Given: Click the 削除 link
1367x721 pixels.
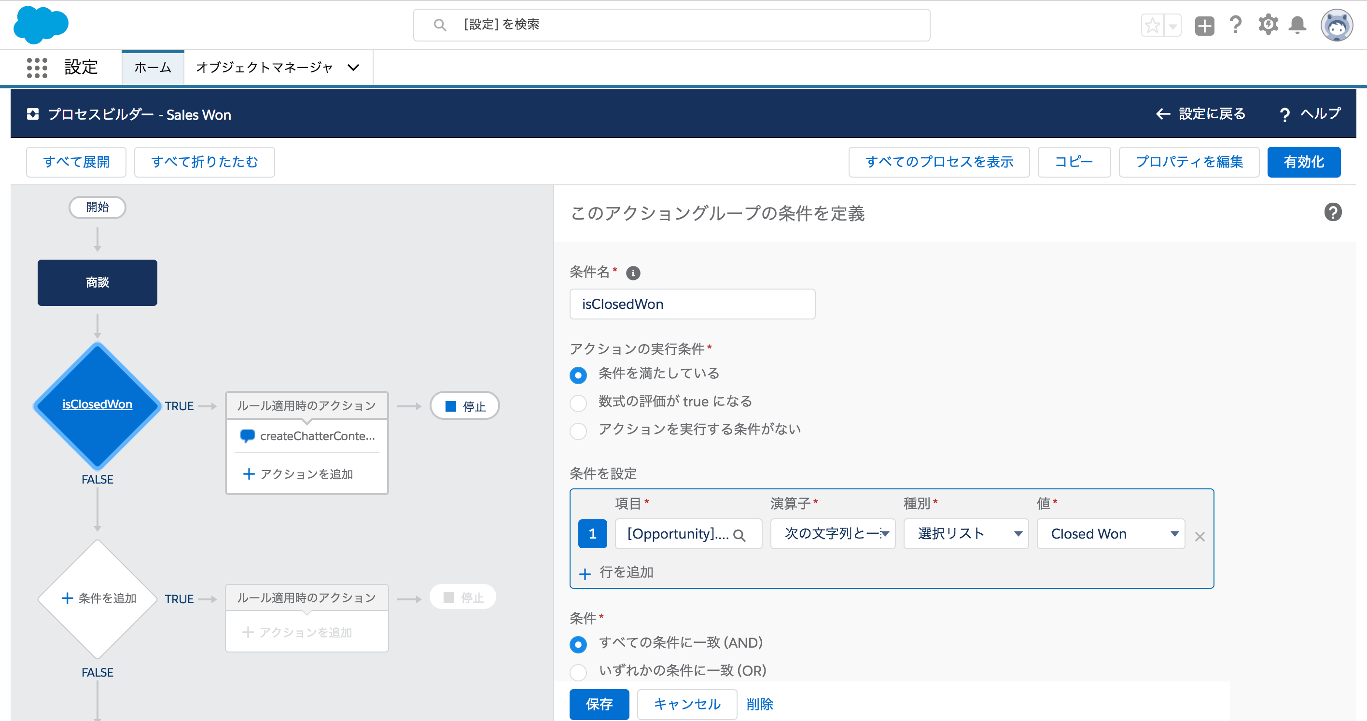Looking at the screenshot, I should pyautogui.click(x=760, y=704).
